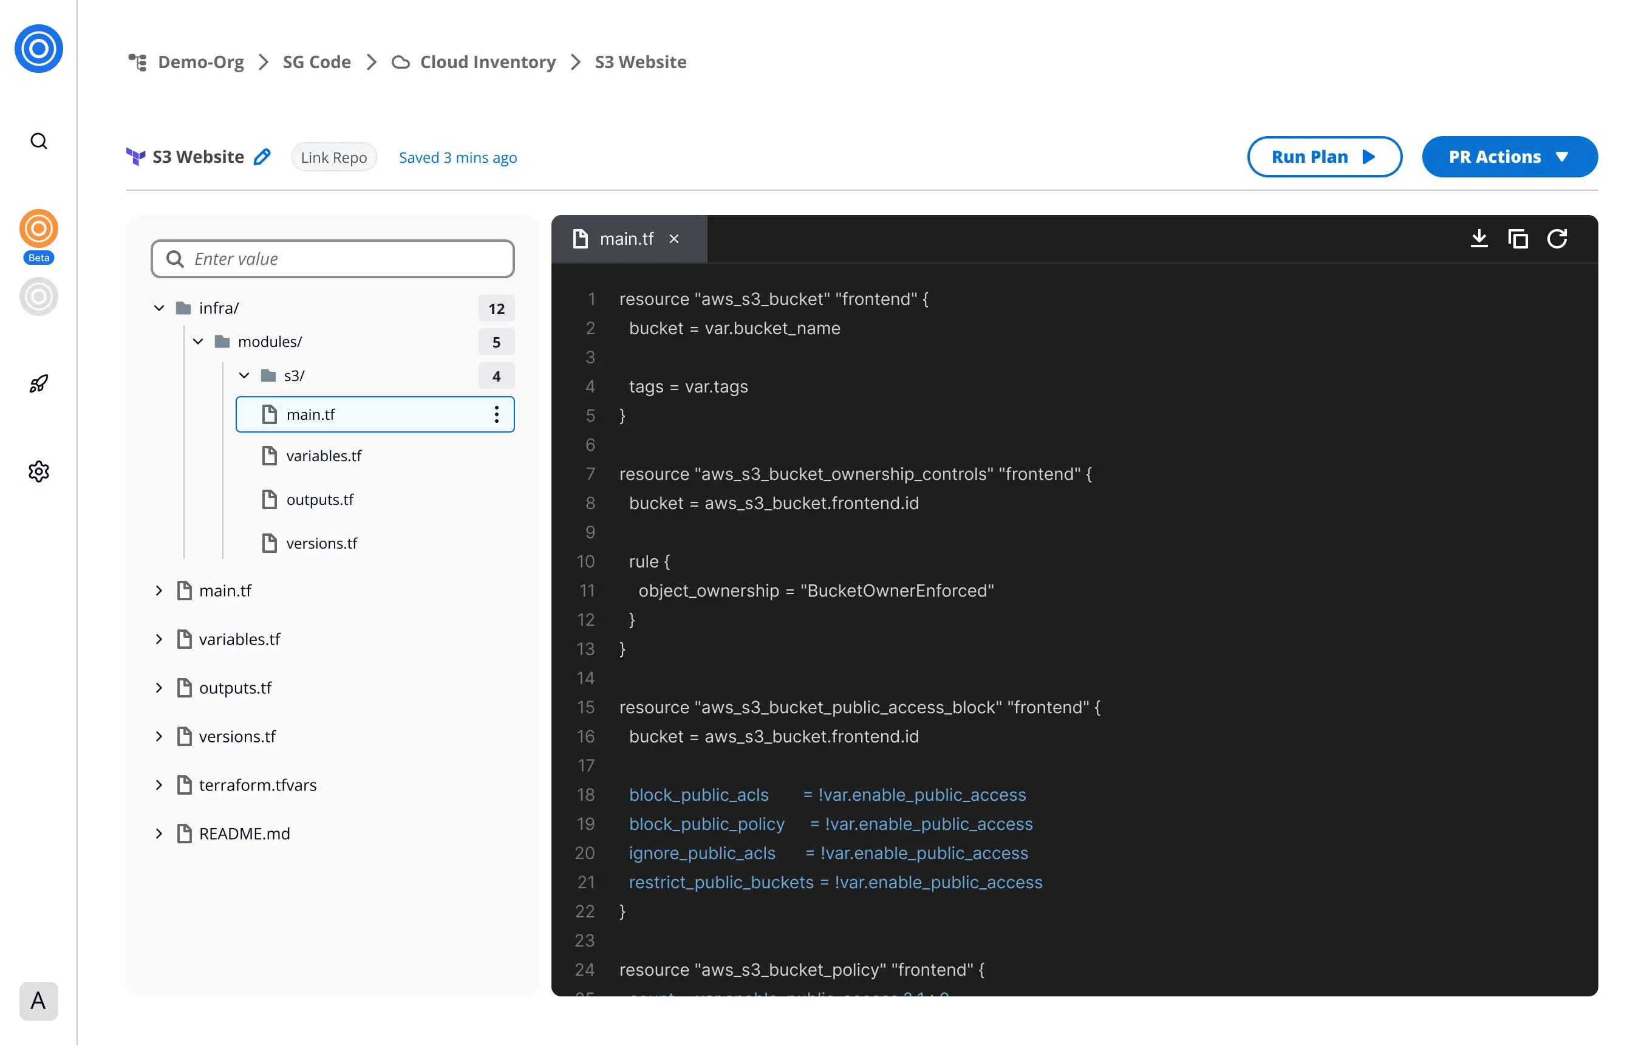
Task: Click the download file icon in editor
Action: tap(1479, 238)
